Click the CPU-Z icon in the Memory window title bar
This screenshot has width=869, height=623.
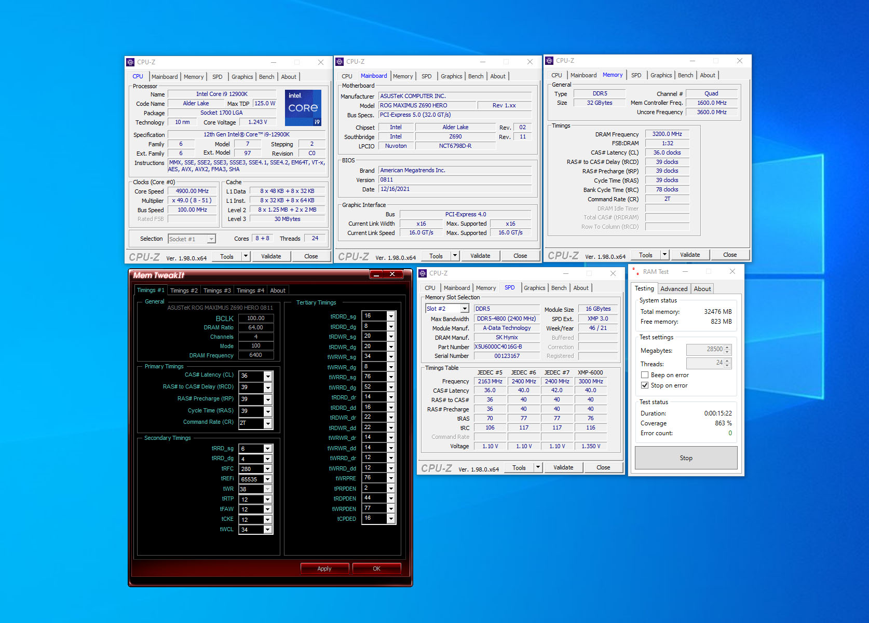pos(549,61)
